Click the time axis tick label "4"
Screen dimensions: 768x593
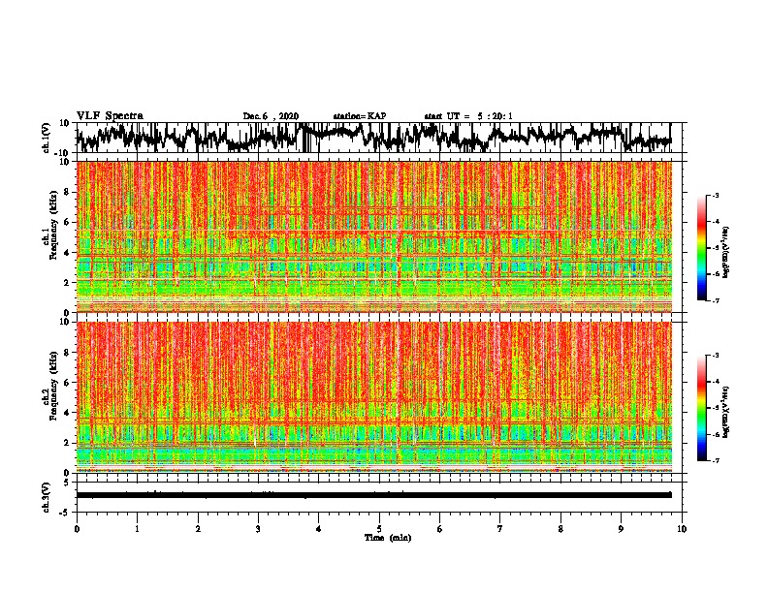[x=319, y=529]
